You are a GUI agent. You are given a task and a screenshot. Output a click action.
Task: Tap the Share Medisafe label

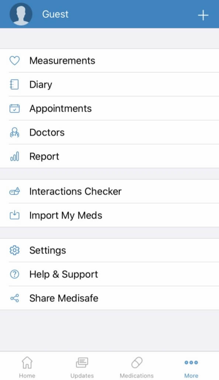tap(64, 298)
